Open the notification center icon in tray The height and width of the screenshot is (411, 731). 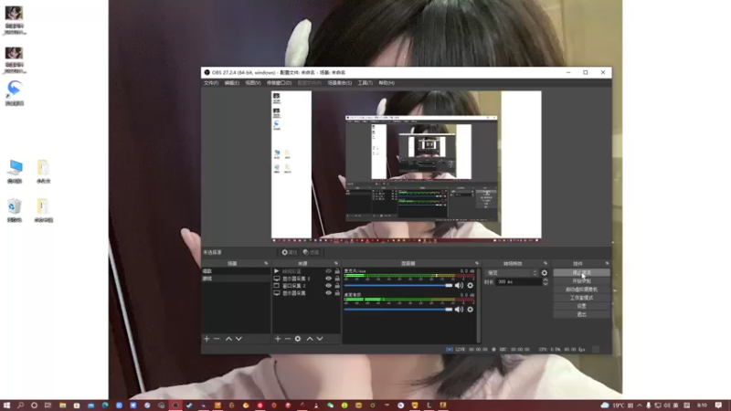pos(718,406)
